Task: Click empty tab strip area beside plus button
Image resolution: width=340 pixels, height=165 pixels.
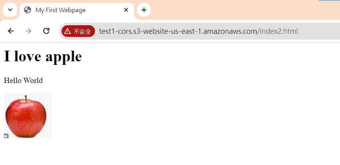Action: tap(238, 10)
